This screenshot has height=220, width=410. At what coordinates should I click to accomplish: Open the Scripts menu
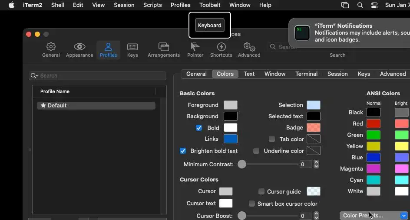click(x=152, y=5)
